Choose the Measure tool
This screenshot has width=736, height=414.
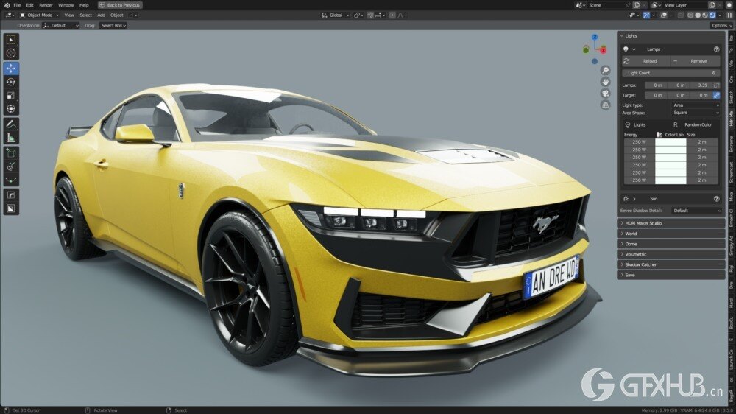coord(11,138)
